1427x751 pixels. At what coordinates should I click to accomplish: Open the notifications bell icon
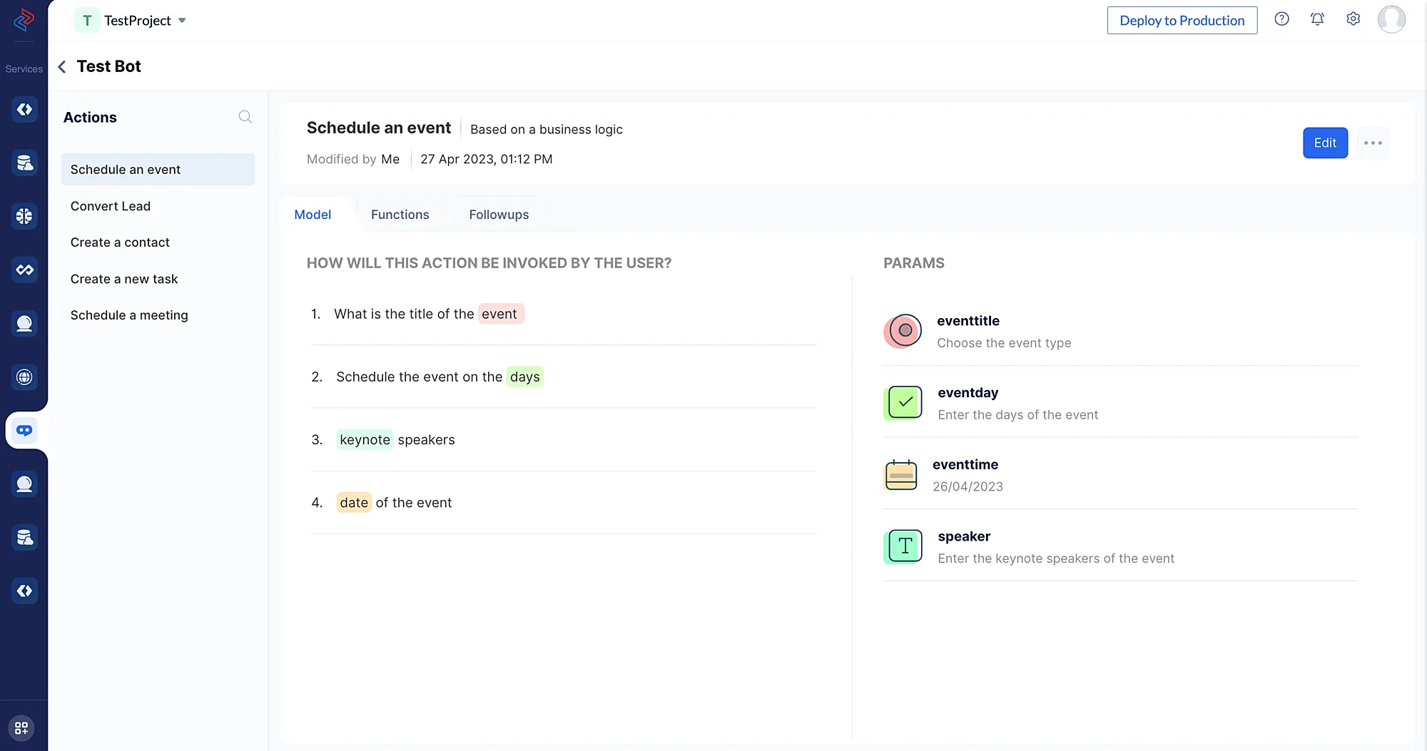click(x=1317, y=20)
